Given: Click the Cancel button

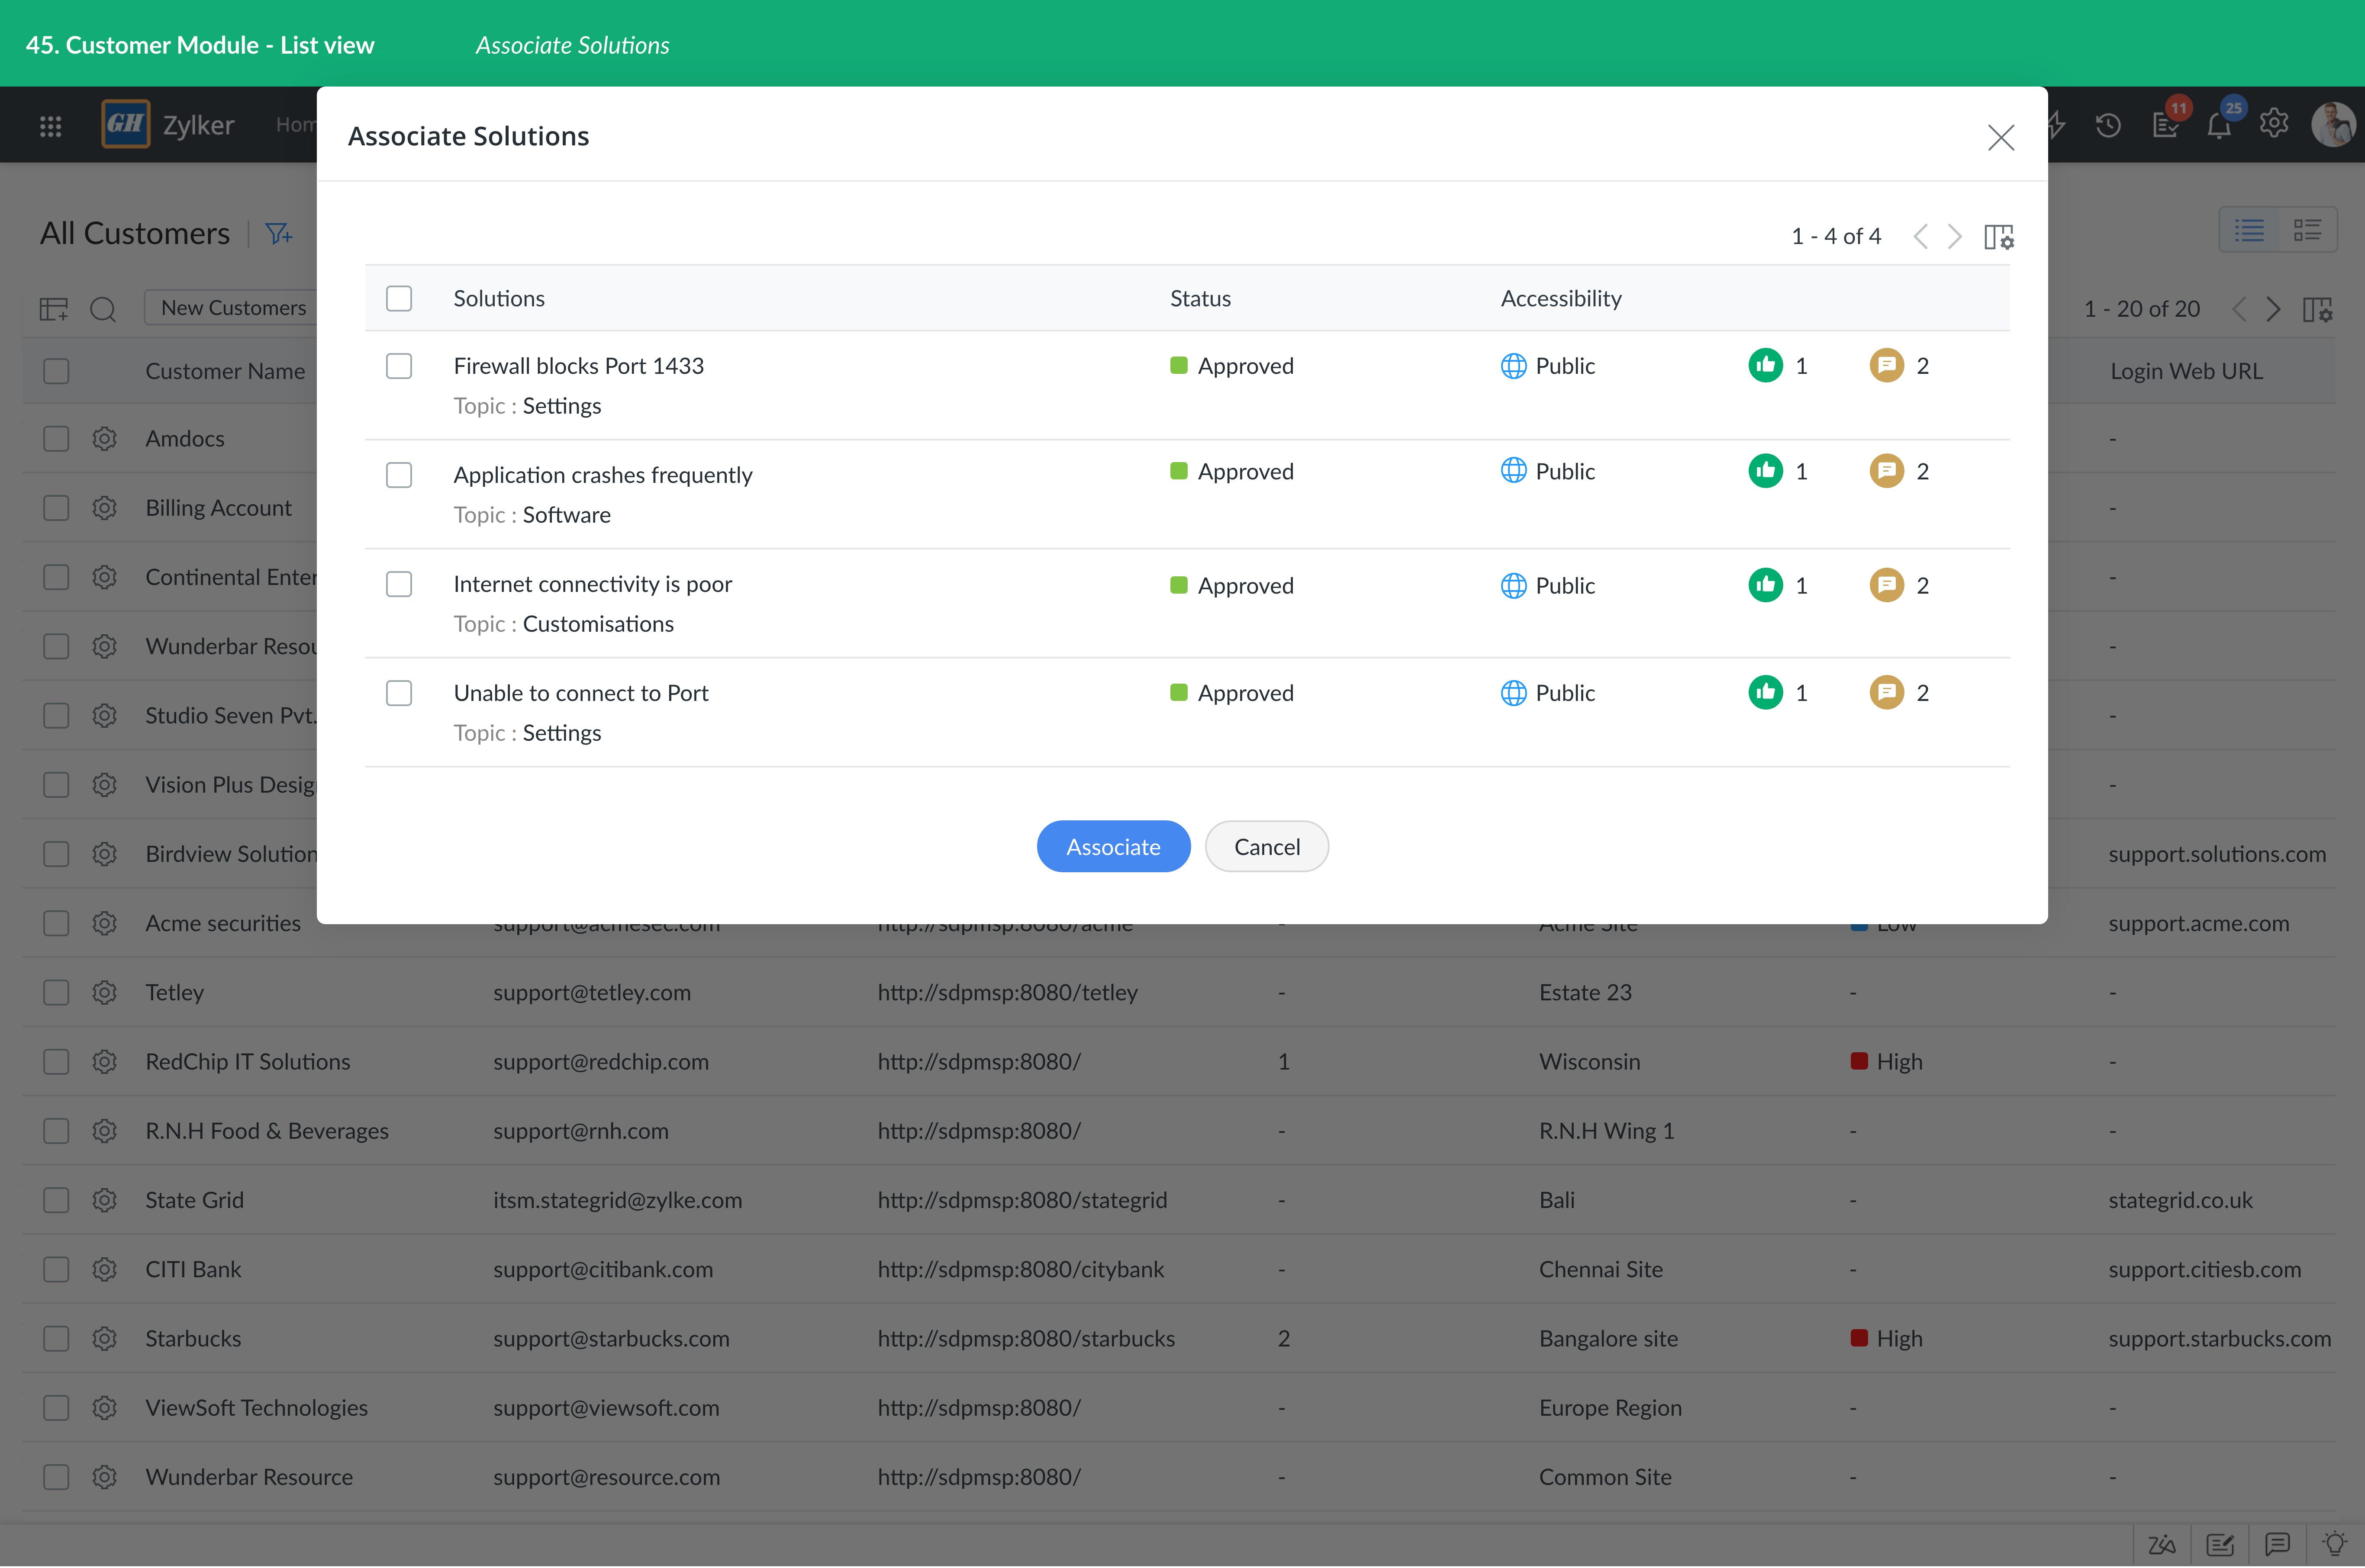Looking at the screenshot, I should coord(1266,847).
